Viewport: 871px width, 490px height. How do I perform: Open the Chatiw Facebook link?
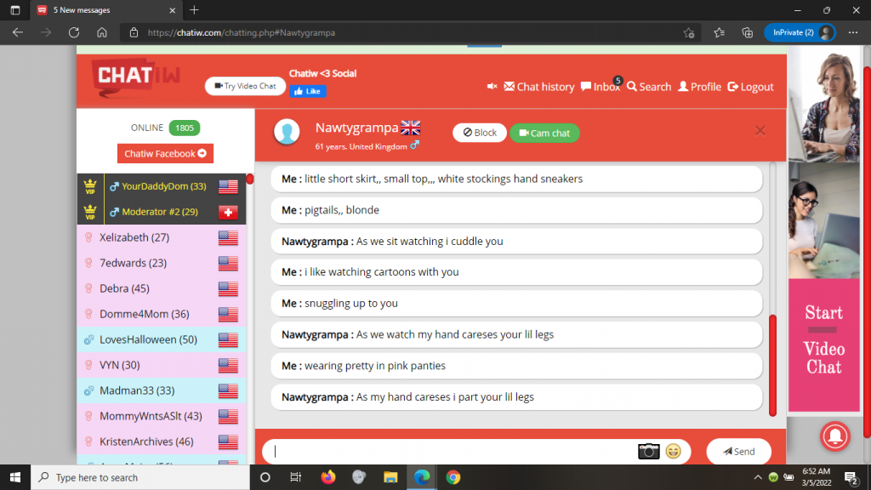pyautogui.click(x=165, y=154)
